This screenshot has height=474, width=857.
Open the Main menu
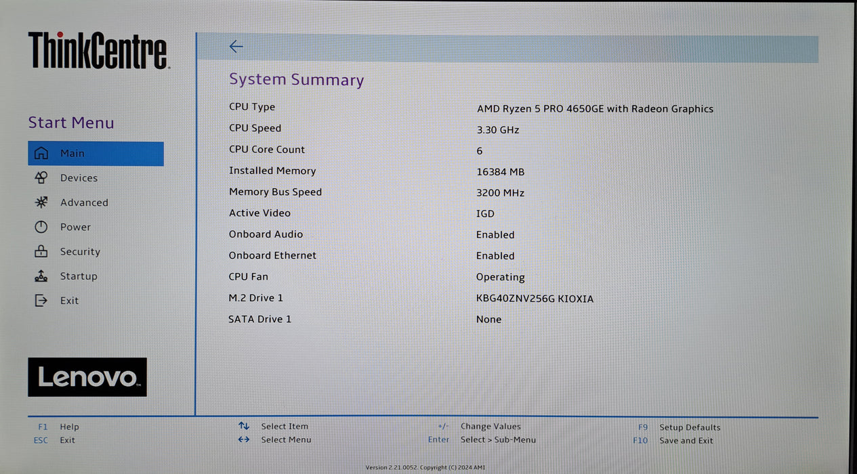click(96, 154)
